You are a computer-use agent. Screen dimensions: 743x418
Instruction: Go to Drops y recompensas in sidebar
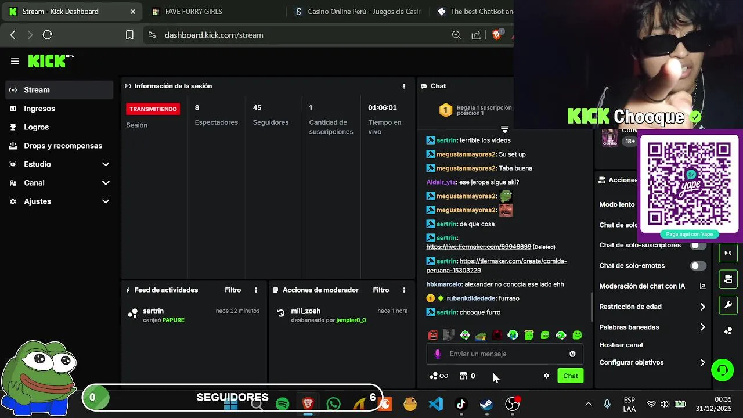[x=59, y=146]
